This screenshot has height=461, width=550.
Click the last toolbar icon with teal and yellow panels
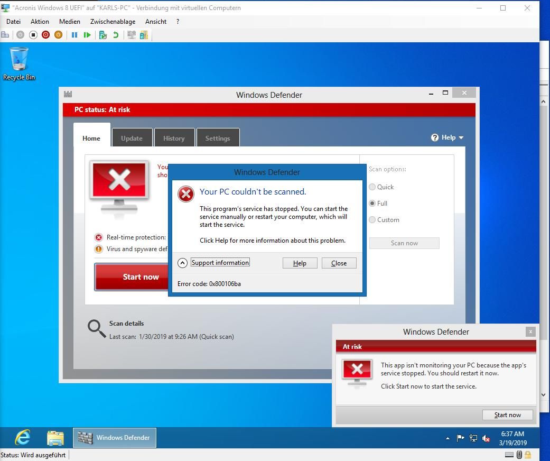click(x=144, y=35)
